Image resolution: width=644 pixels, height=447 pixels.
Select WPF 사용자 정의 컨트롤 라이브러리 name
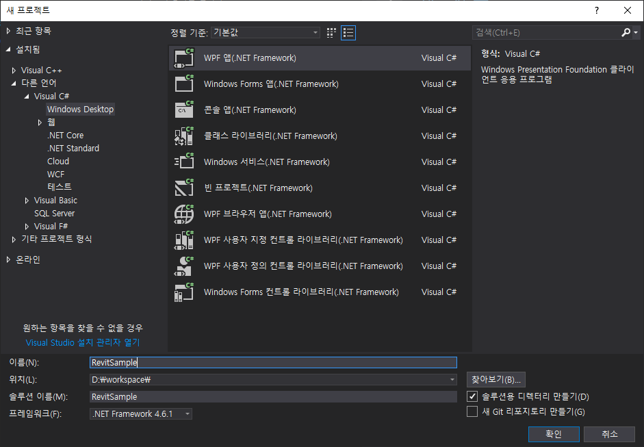click(303, 266)
